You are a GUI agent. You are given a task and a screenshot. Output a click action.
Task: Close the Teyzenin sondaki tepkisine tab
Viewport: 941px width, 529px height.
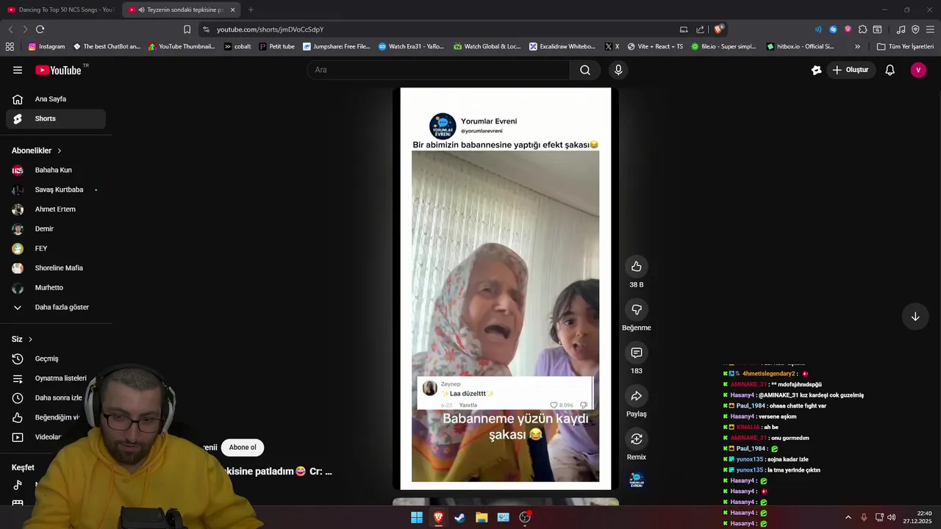pyautogui.click(x=232, y=10)
